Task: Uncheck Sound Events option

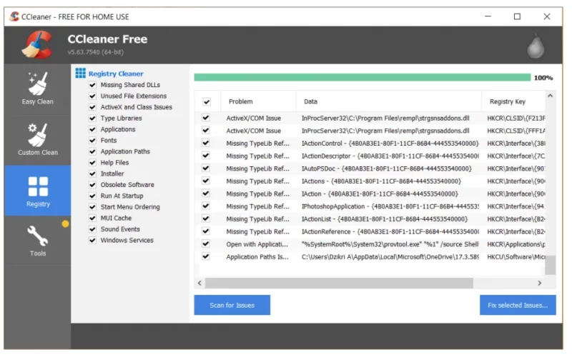Action: [93, 229]
